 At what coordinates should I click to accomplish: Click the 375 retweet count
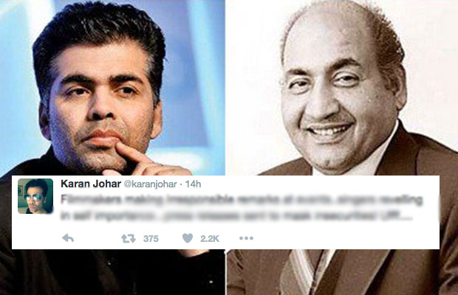pos(151,239)
